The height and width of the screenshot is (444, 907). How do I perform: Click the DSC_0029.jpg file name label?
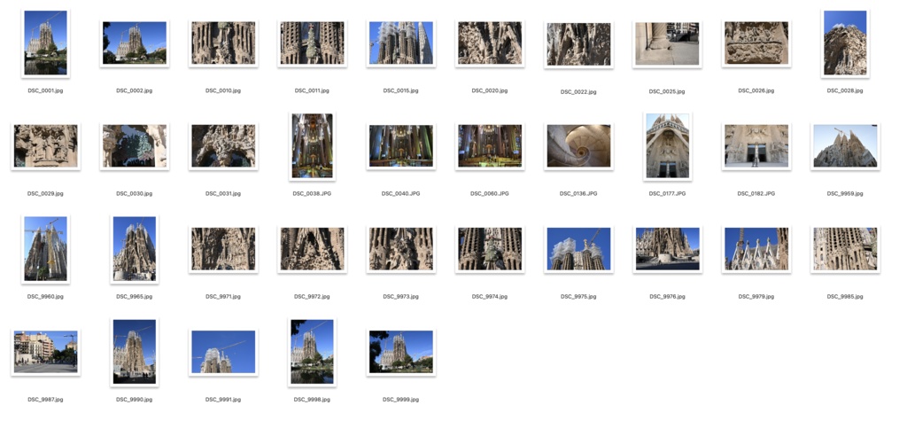[46, 194]
